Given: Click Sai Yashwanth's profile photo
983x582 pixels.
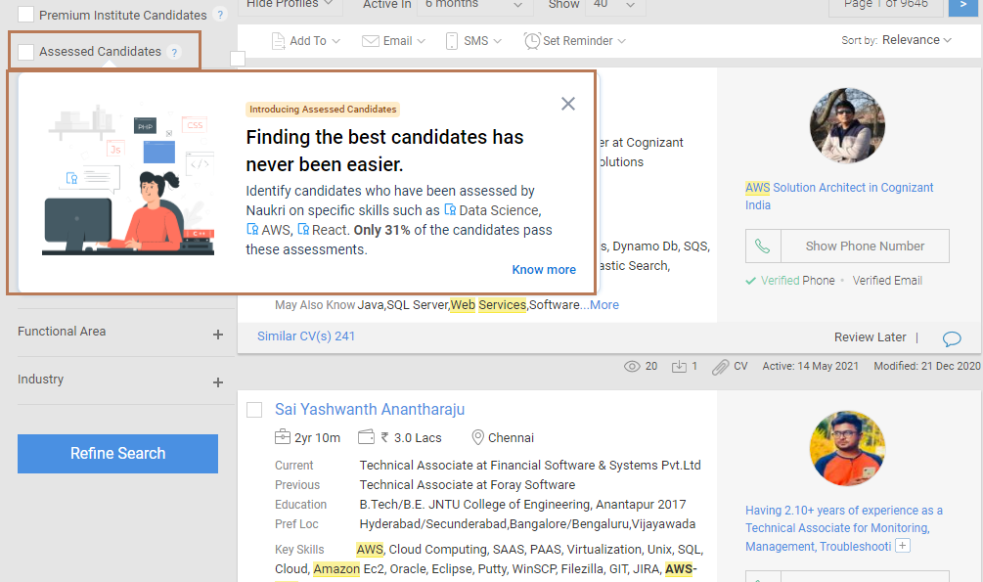Looking at the screenshot, I should 847,448.
